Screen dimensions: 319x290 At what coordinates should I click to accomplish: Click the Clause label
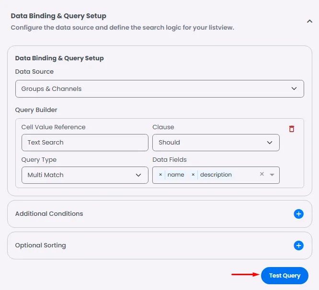click(163, 127)
